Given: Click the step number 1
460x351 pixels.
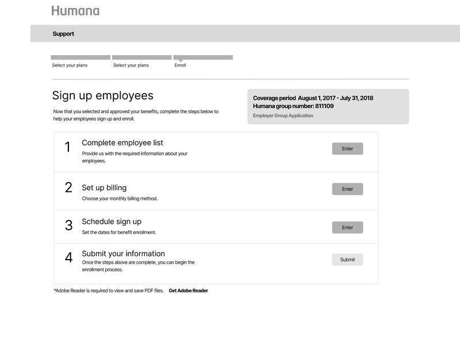Looking at the screenshot, I should (x=68, y=147).
